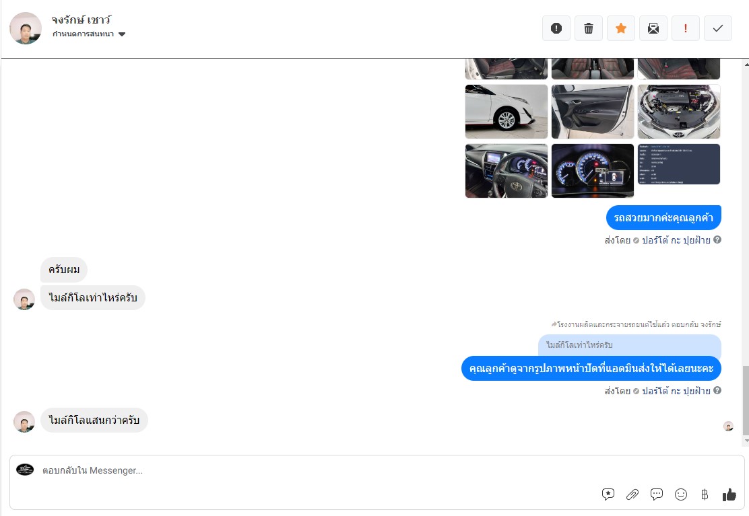Open จงรักษ์ เชาว์ profile picture in header
Screen dimensions: 749x516
point(26,28)
